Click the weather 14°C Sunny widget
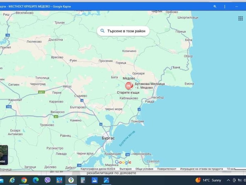This screenshot has height=185, width=246. coord(208,180)
